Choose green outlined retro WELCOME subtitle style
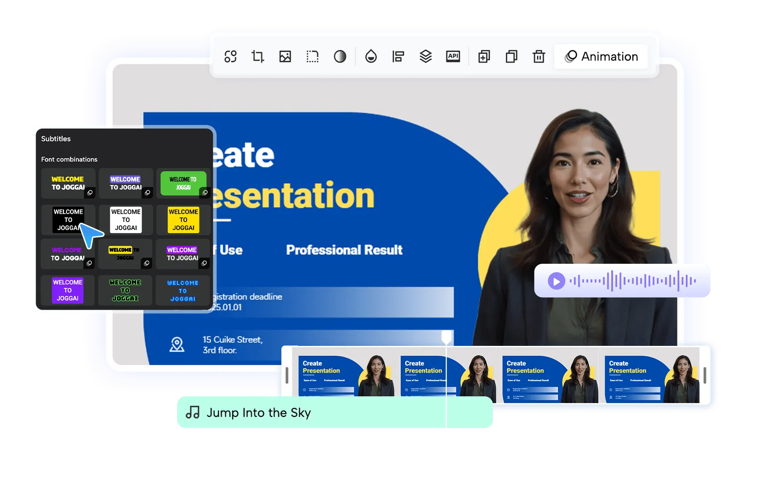Screen dimensions: 768x482 (x=125, y=291)
